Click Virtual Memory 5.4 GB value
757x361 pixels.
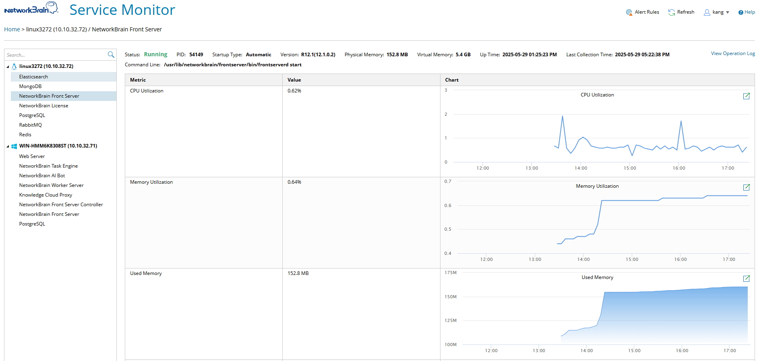pos(463,55)
